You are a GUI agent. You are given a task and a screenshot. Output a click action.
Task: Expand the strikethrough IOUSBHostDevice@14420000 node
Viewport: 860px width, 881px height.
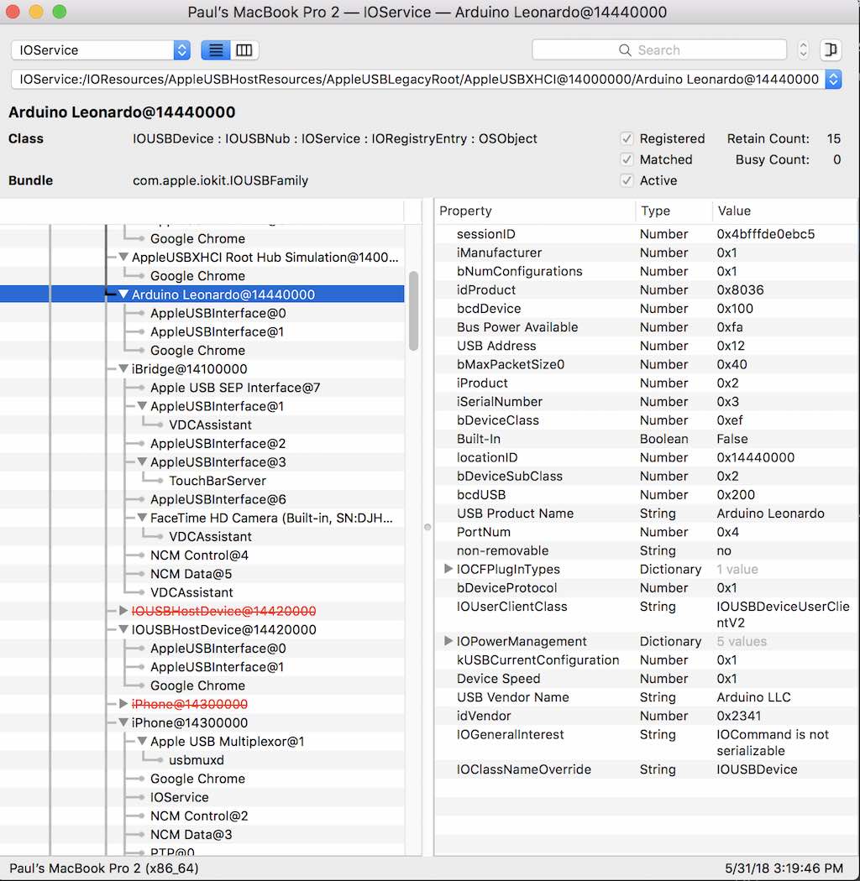123,611
